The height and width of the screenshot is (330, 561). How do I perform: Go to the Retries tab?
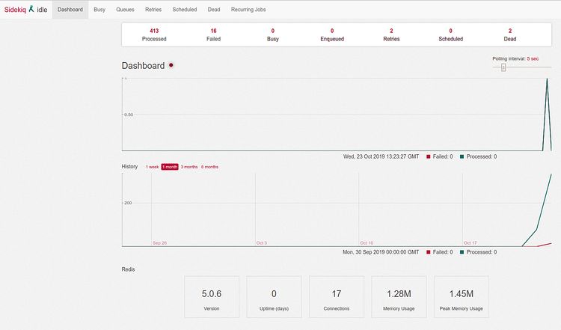click(153, 10)
